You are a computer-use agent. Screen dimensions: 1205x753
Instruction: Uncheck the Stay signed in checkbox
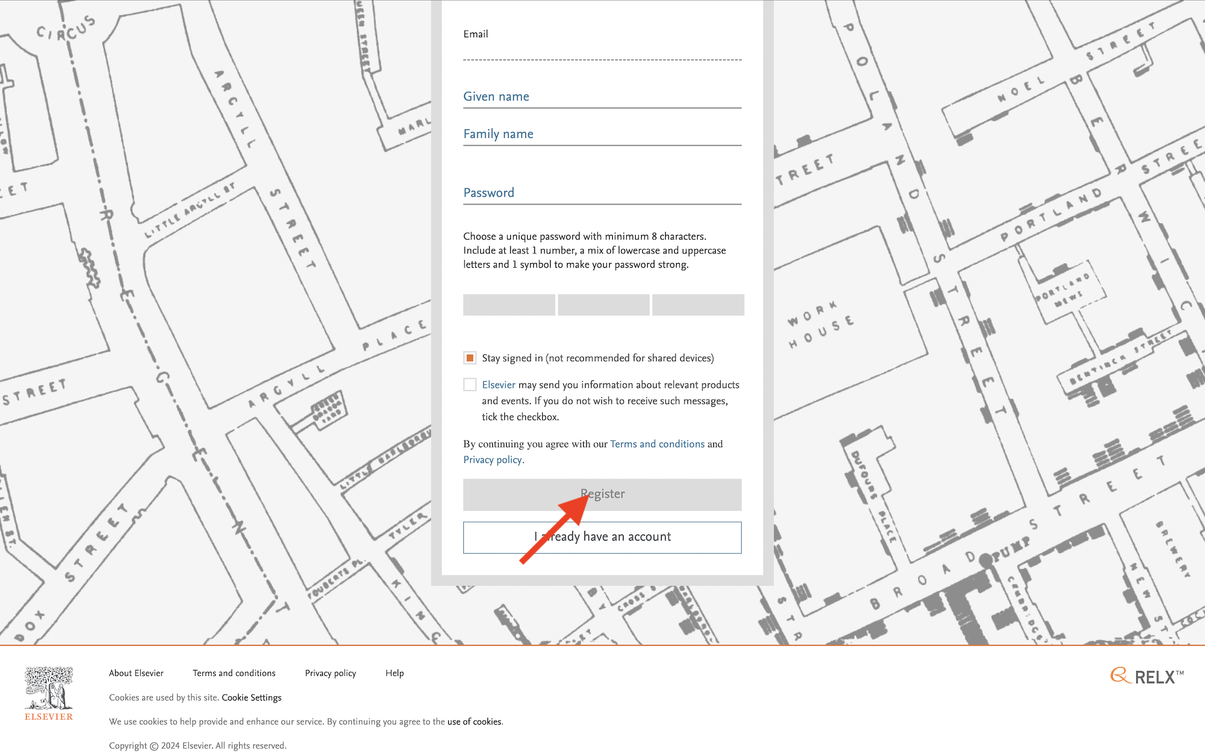coord(470,358)
